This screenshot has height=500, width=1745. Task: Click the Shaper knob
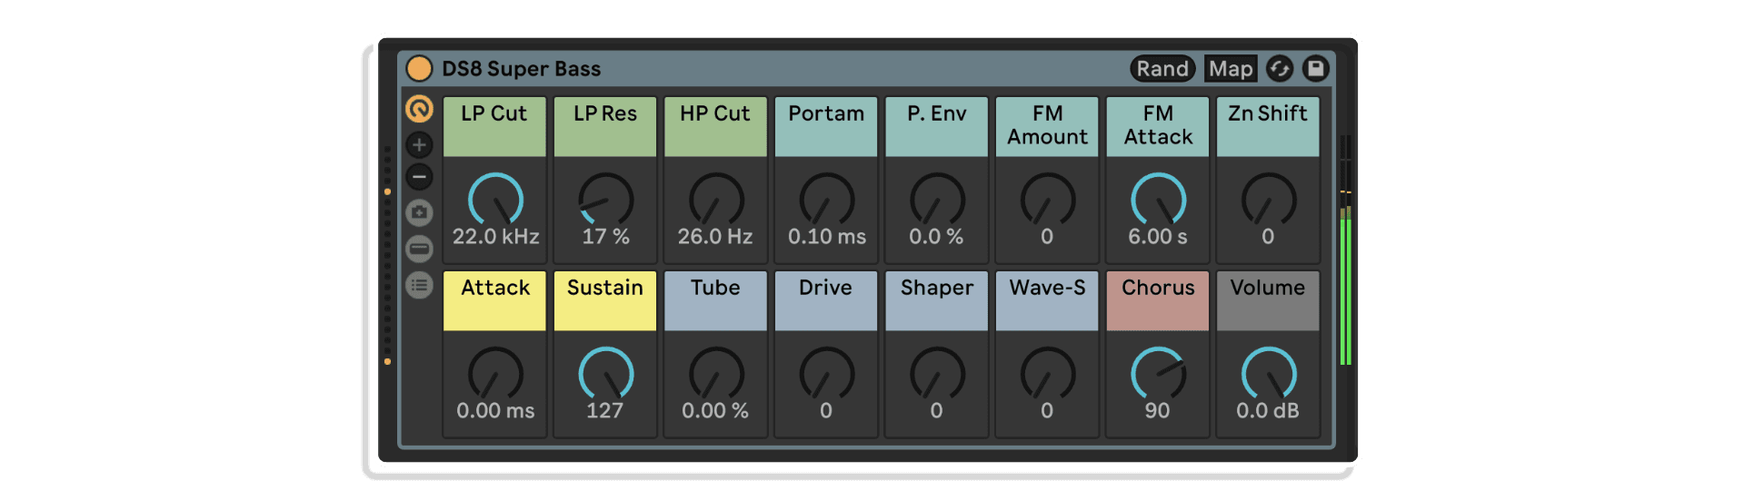pyautogui.click(x=937, y=373)
